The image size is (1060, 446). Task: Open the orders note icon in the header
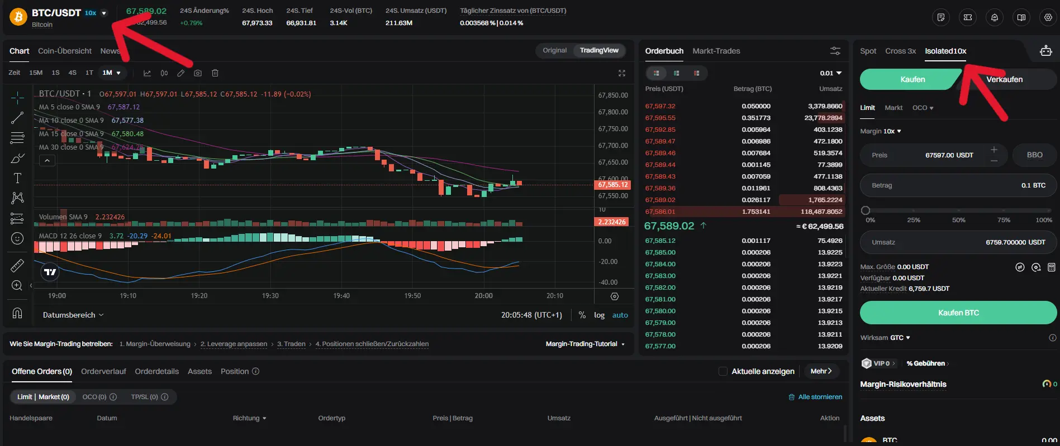(941, 17)
